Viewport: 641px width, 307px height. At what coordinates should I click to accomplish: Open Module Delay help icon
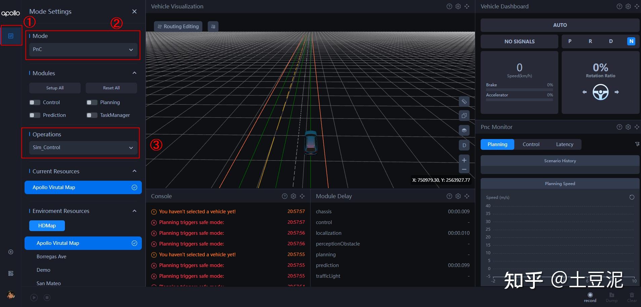click(449, 196)
